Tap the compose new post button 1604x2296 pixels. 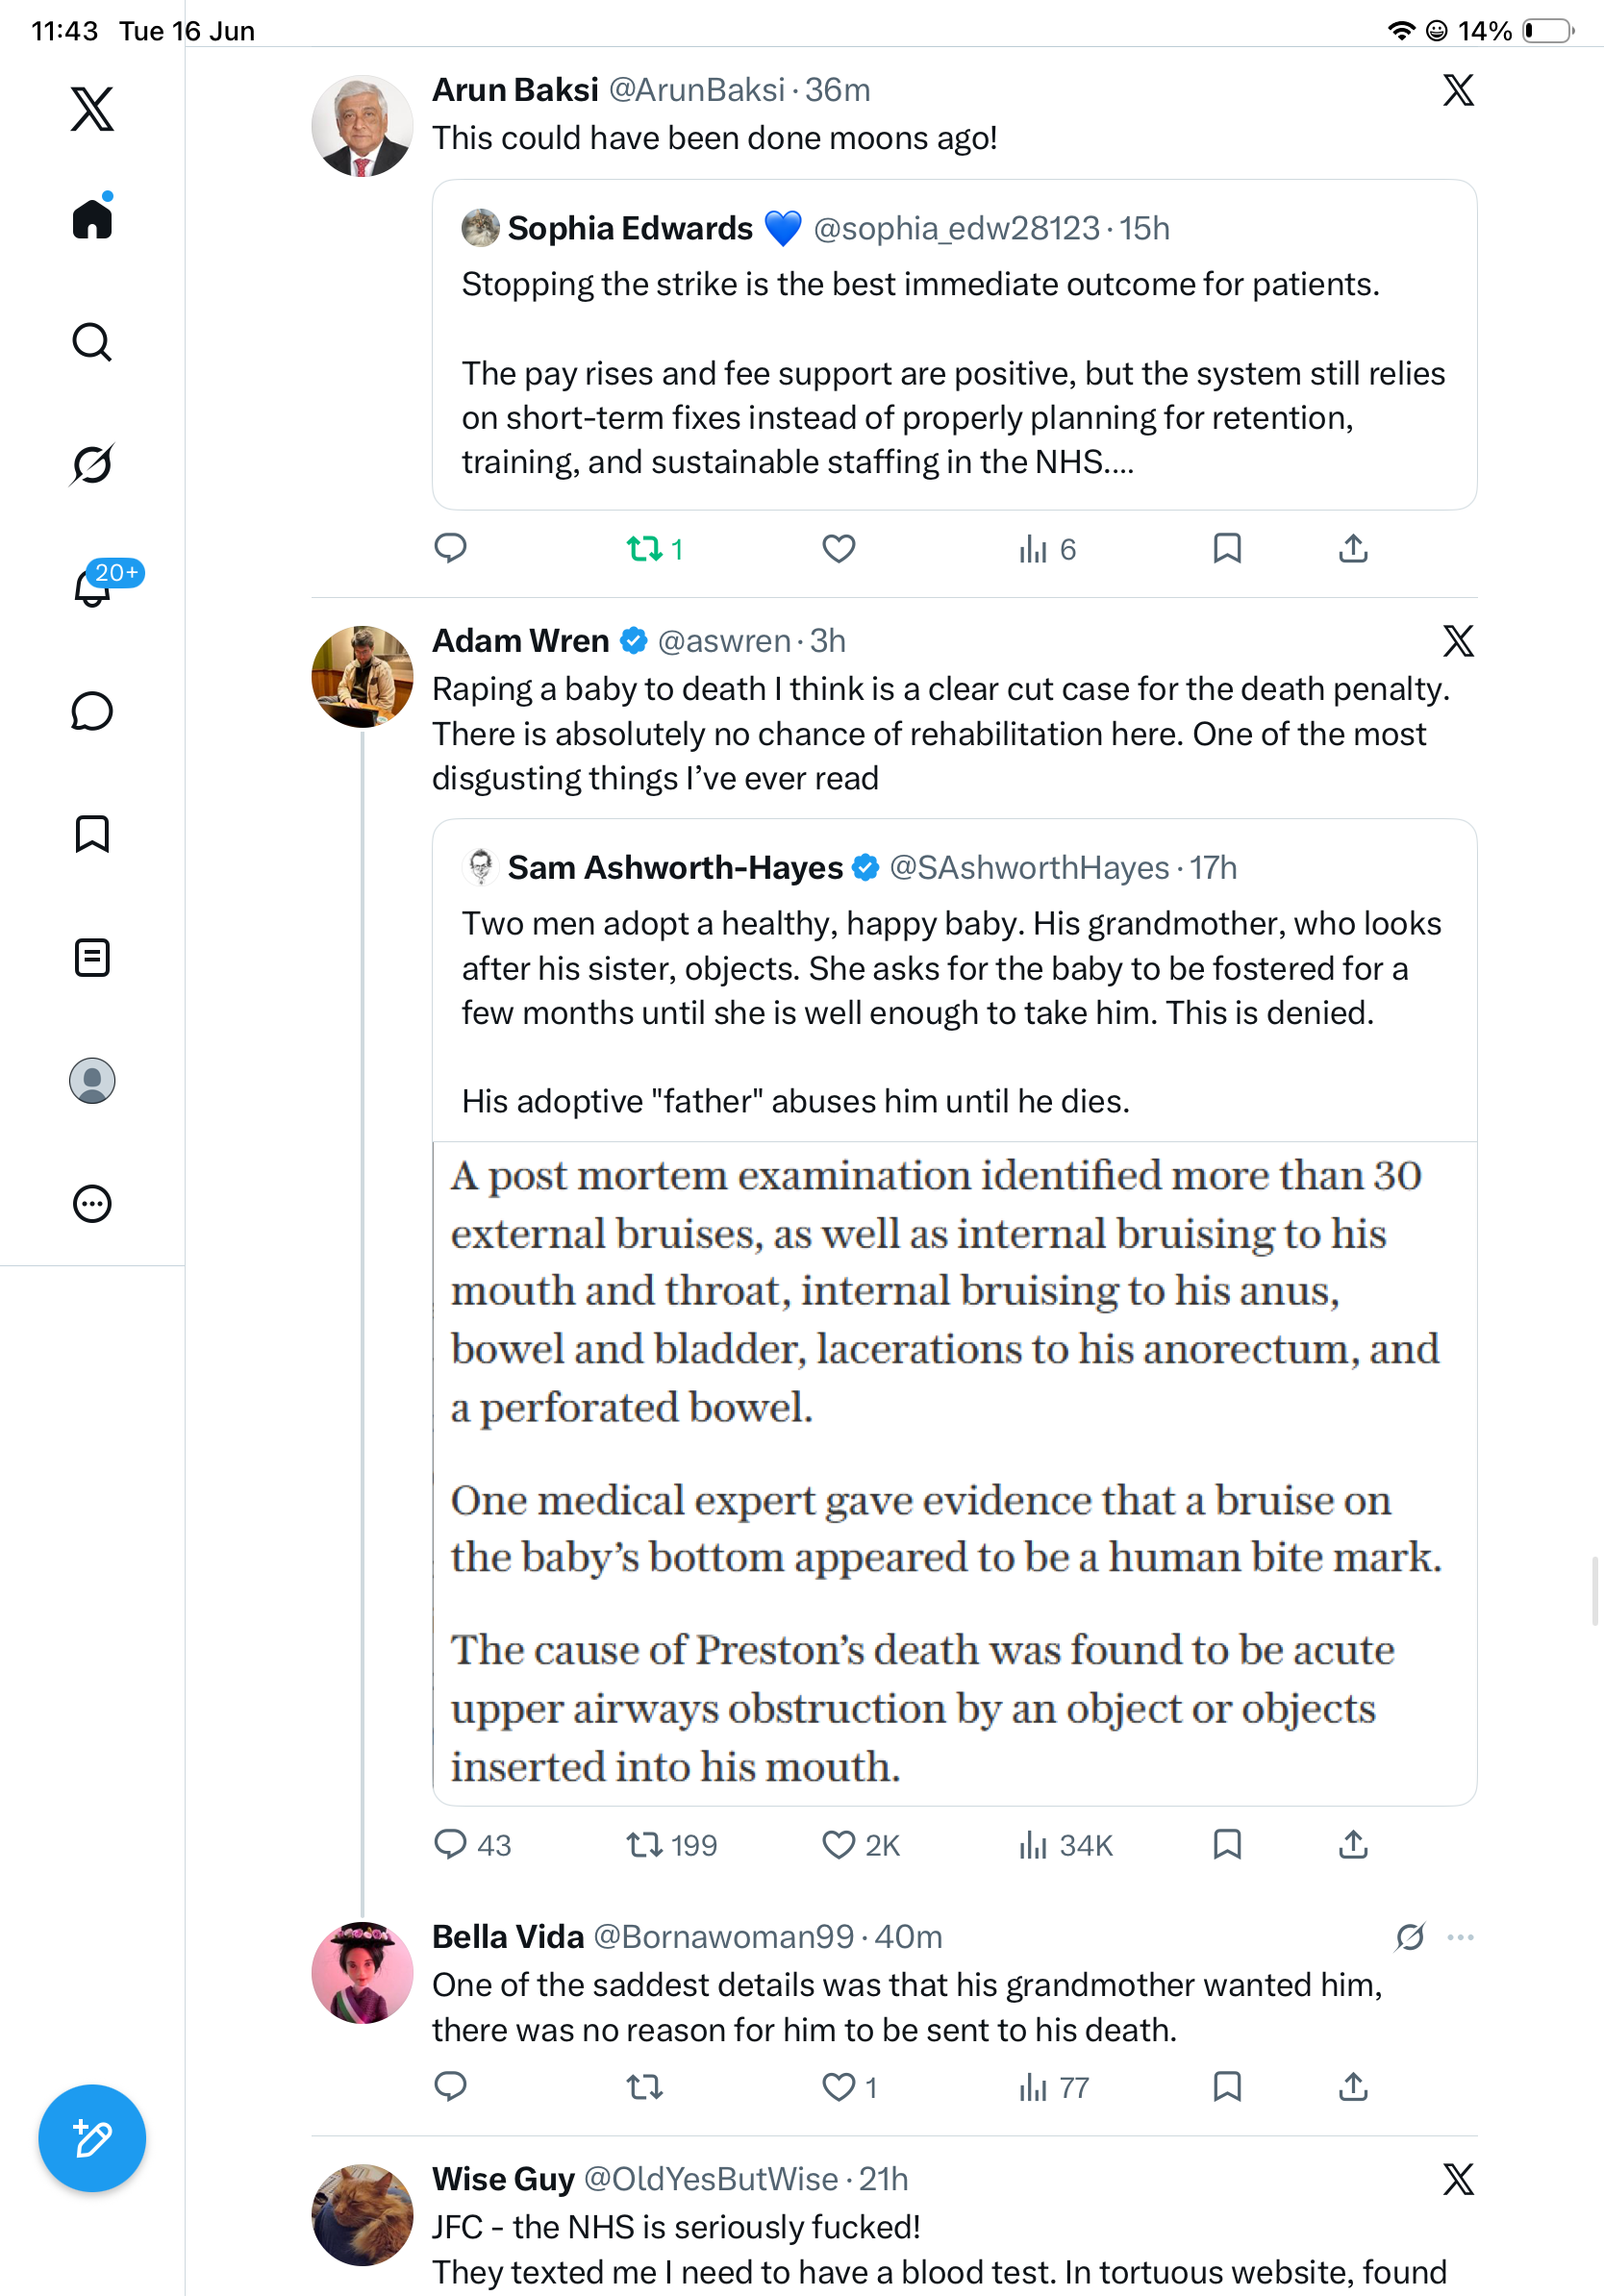[x=92, y=2138]
